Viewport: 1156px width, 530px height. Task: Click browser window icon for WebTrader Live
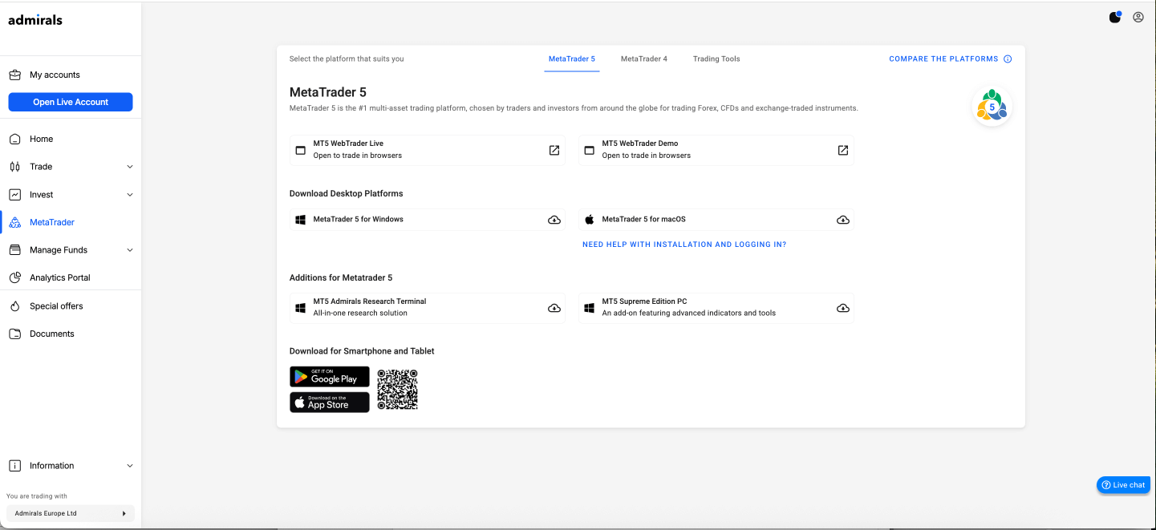pyautogui.click(x=301, y=150)
